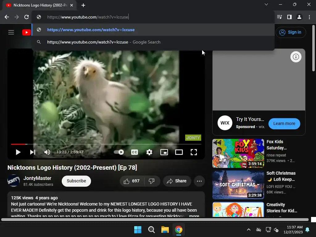The width and height of the screenshot is (316, 237).
Task: Enter full screen mode
Action: pyautogui.click(x=194, y=152)
